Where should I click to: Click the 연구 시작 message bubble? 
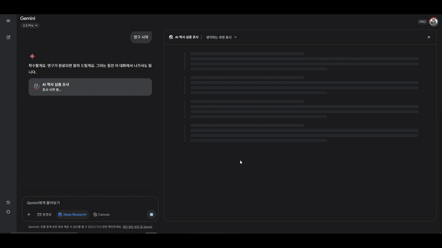tap(141, 37)
